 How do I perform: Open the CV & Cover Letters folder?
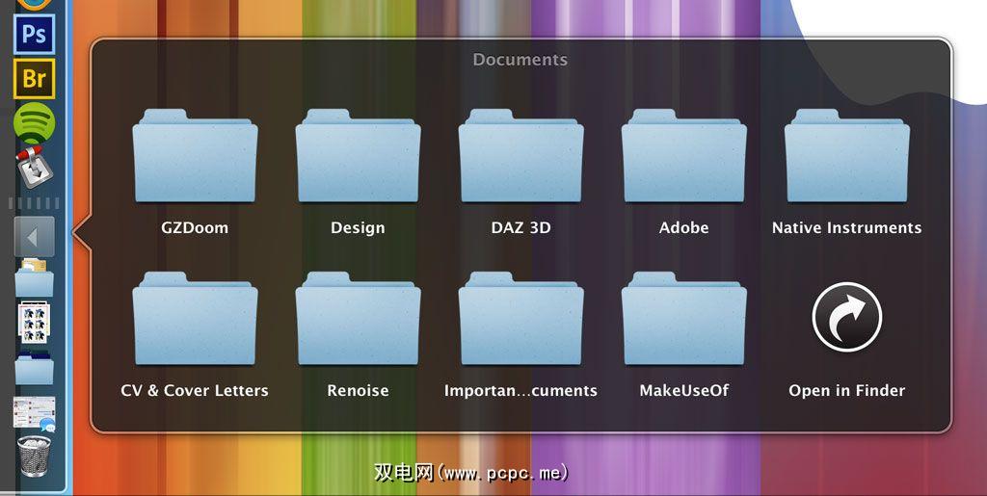(195, 319)
